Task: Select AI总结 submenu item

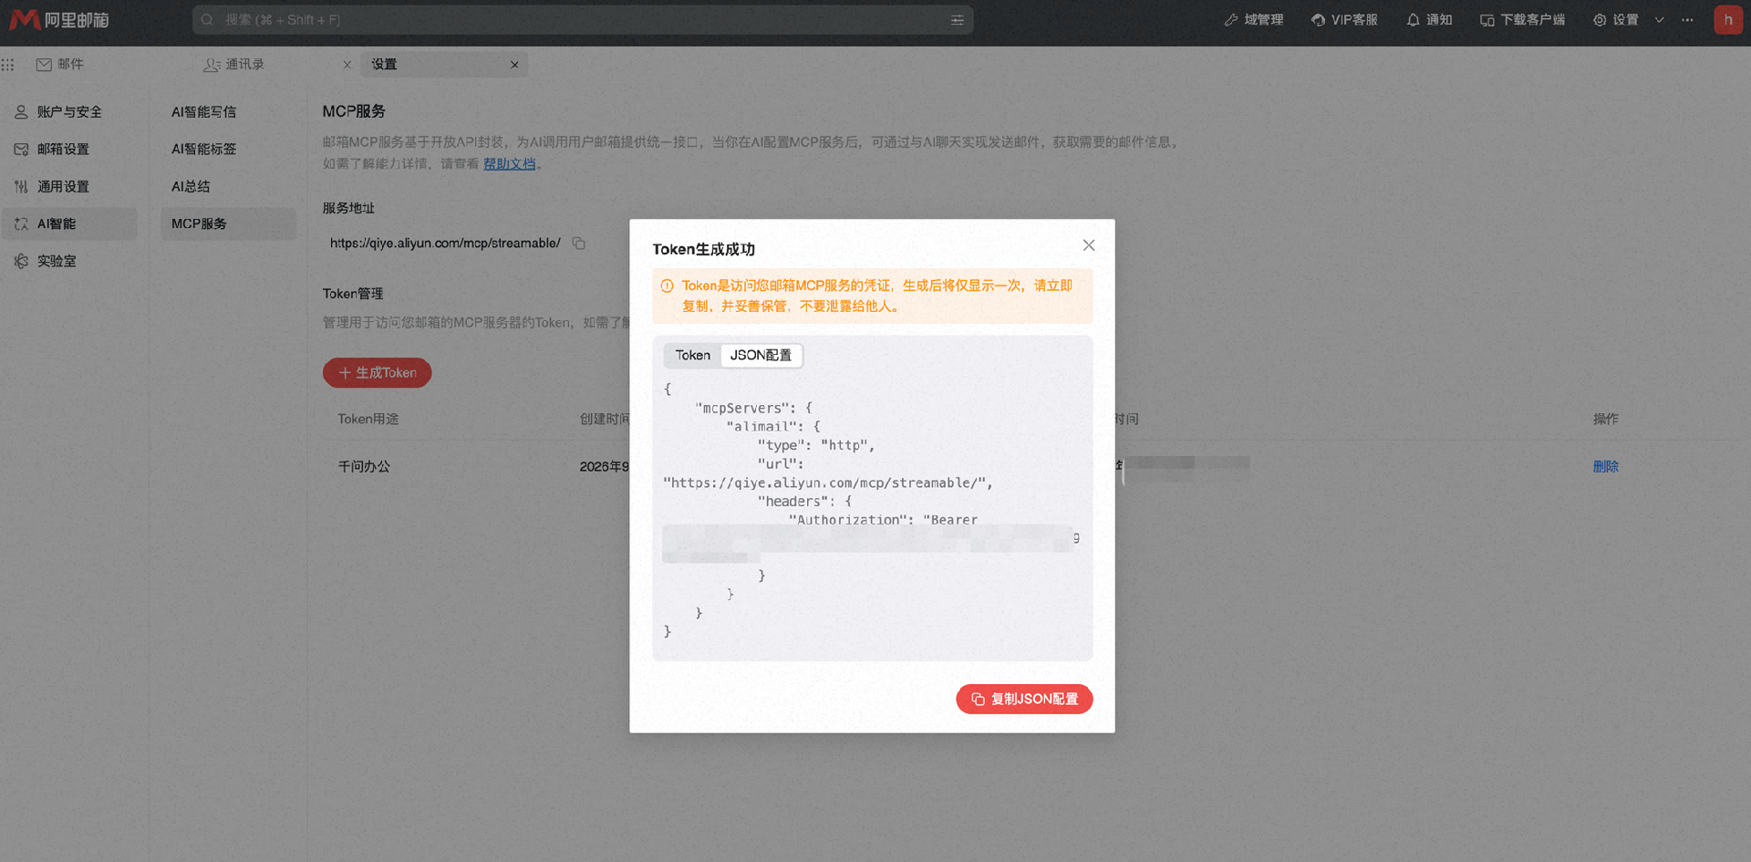Action: tap(228, 187)
